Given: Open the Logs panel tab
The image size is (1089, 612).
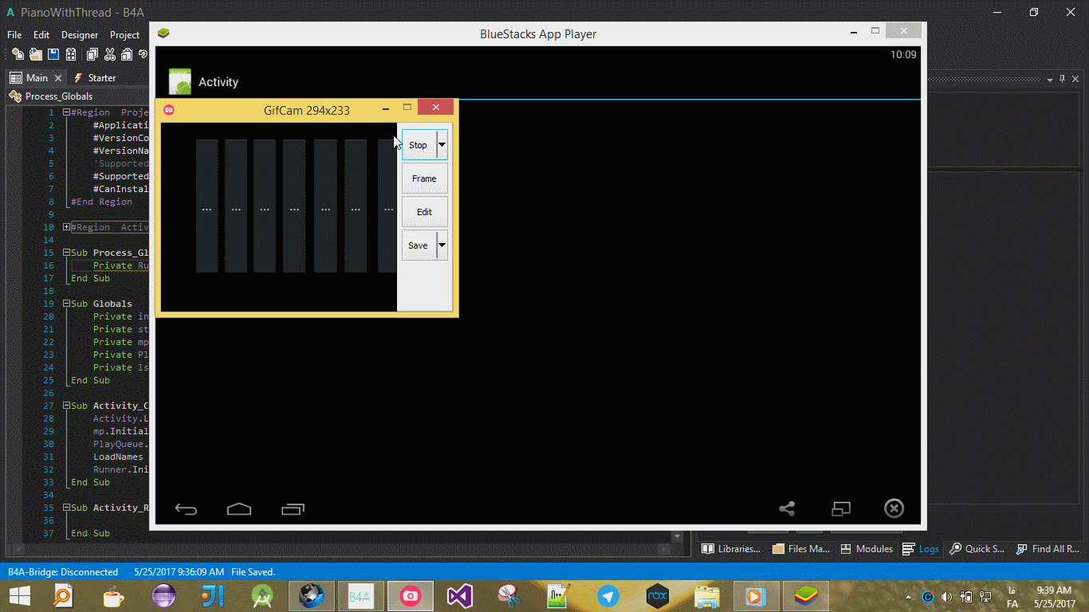Looking at the screenshot, I should (921, 549).
